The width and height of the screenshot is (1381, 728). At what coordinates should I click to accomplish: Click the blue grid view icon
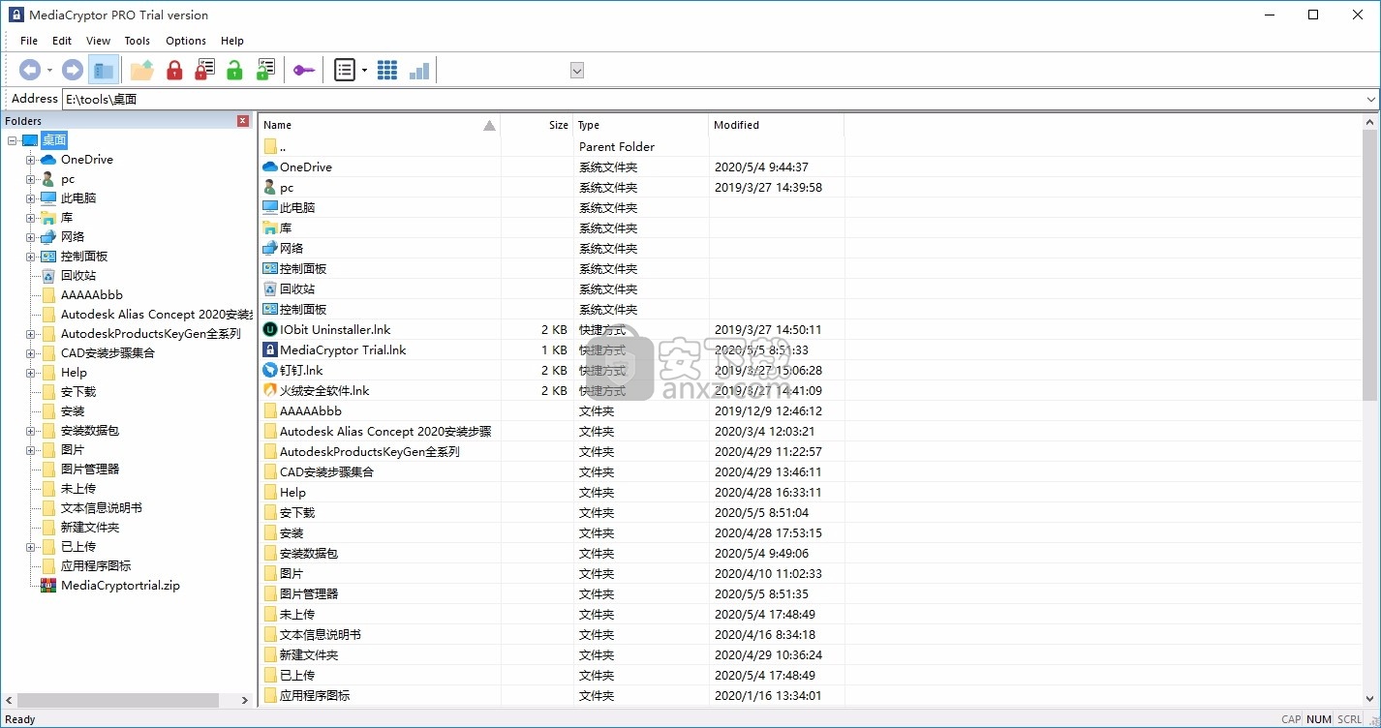point(387,70)
